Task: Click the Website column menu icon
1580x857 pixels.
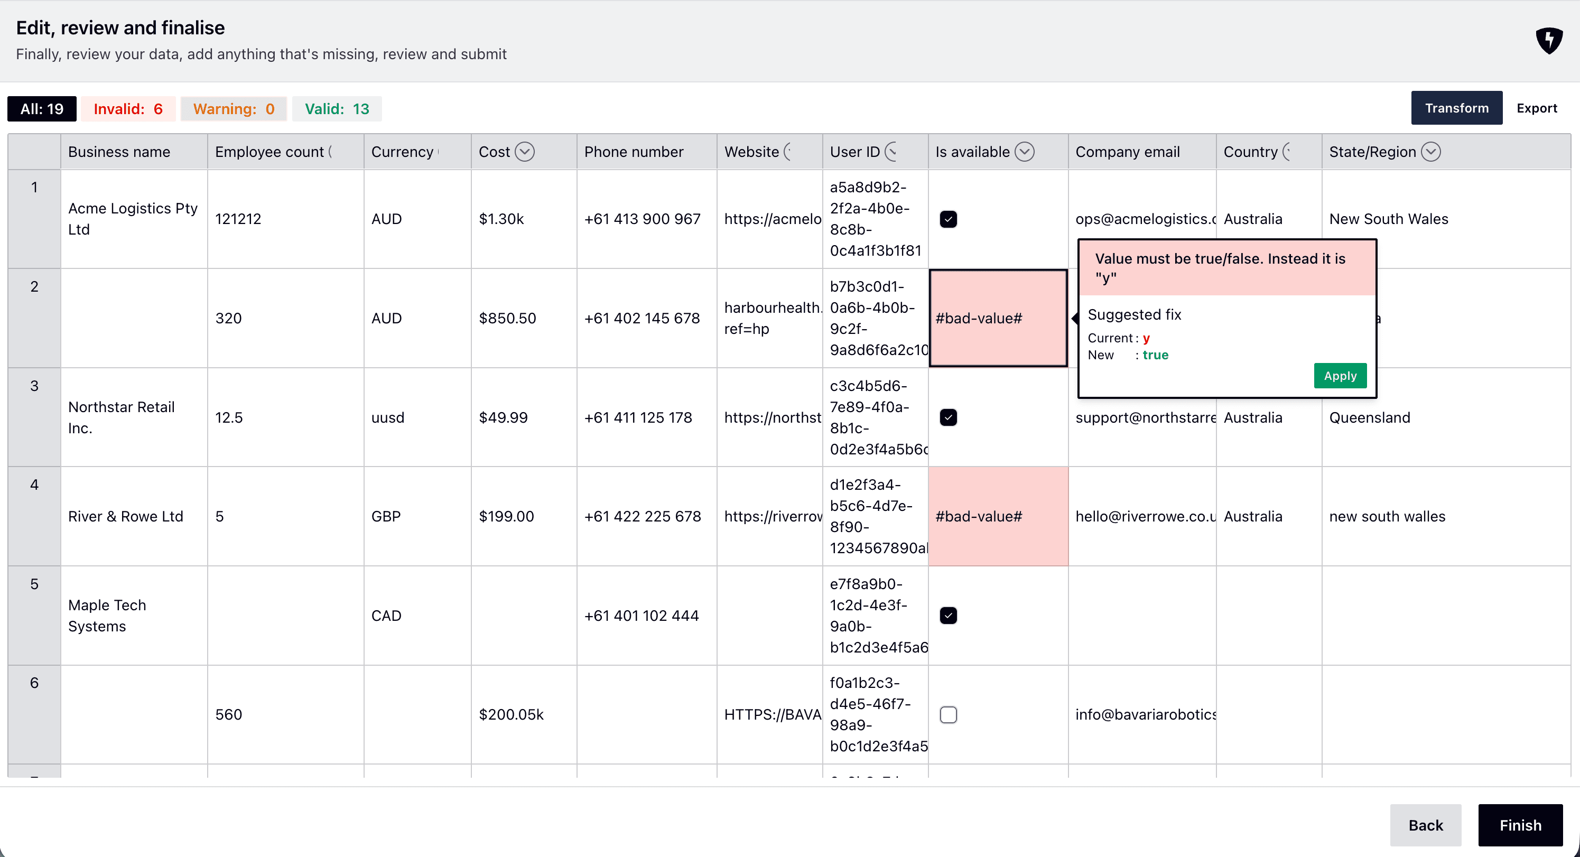Action: tap(788, 152)
